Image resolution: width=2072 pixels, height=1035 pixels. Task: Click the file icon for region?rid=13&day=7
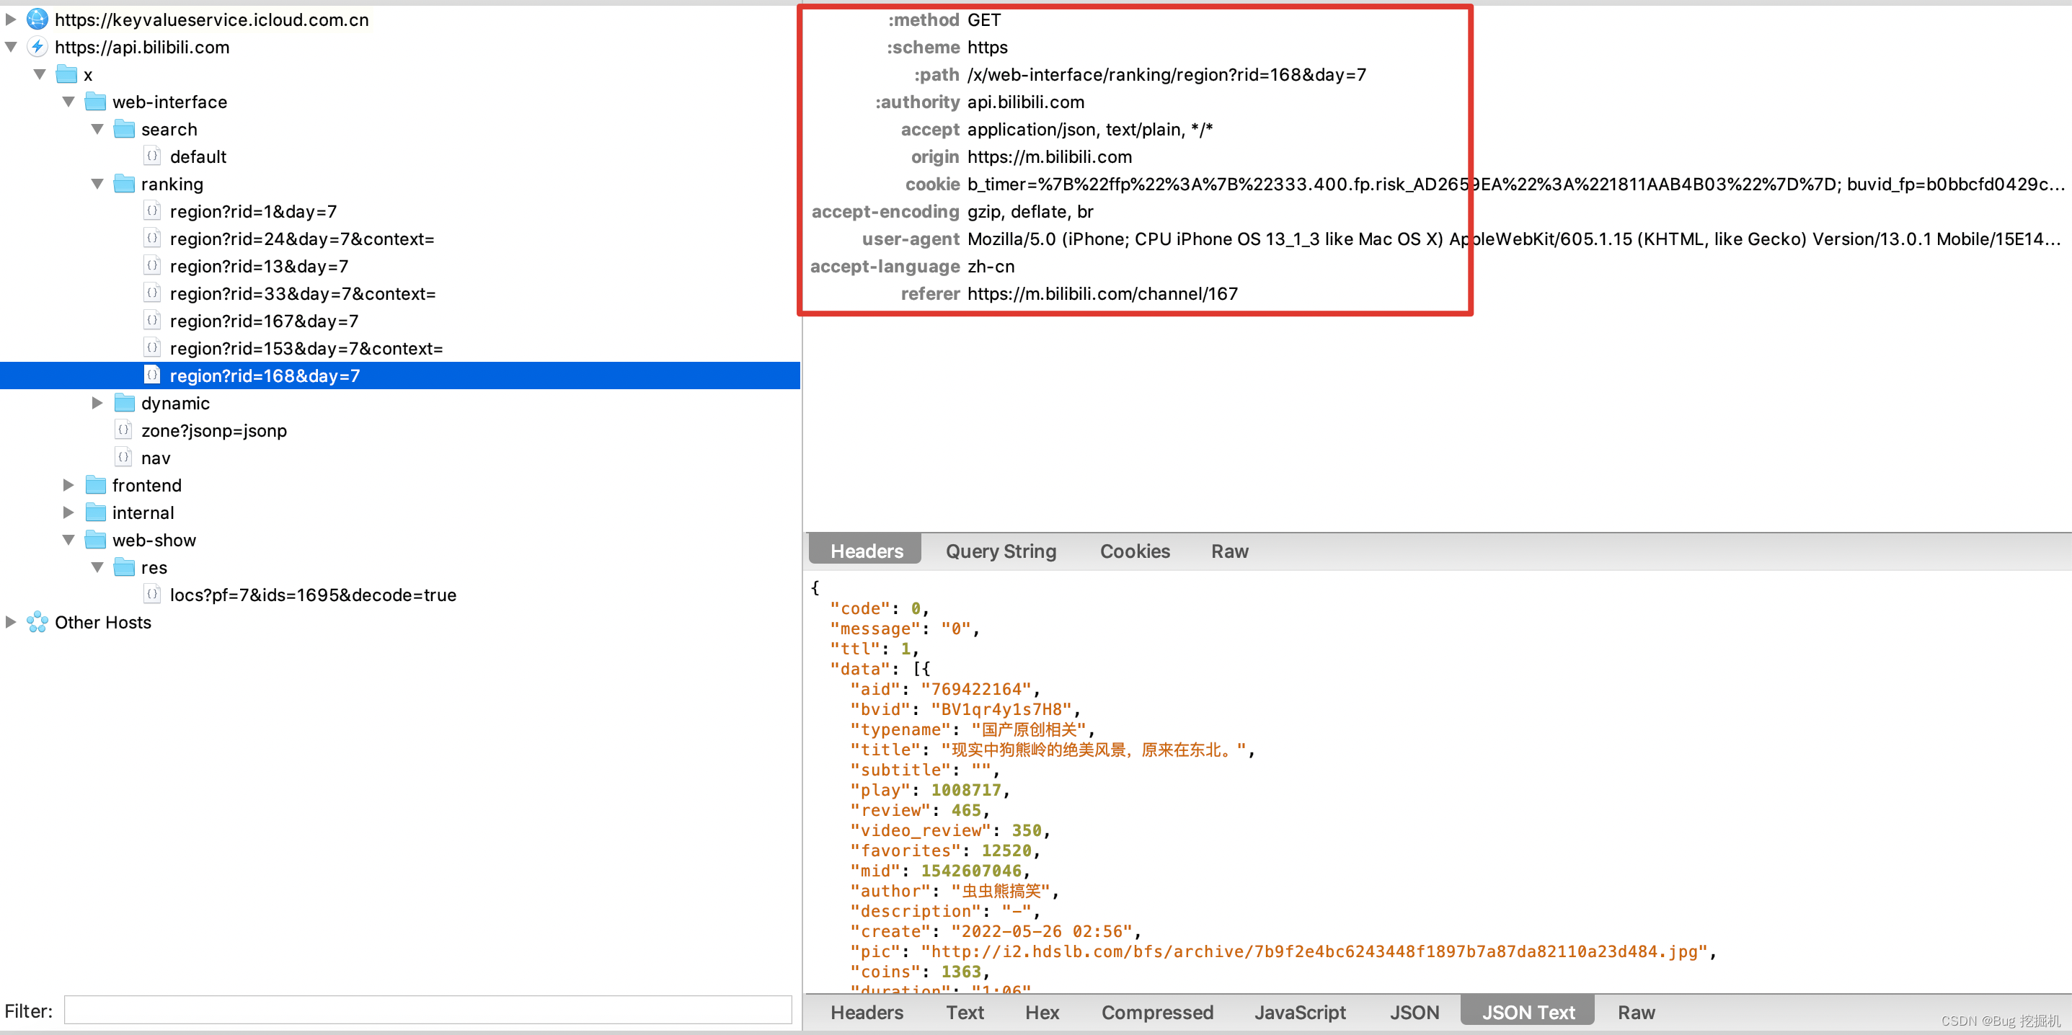[152, 265]
